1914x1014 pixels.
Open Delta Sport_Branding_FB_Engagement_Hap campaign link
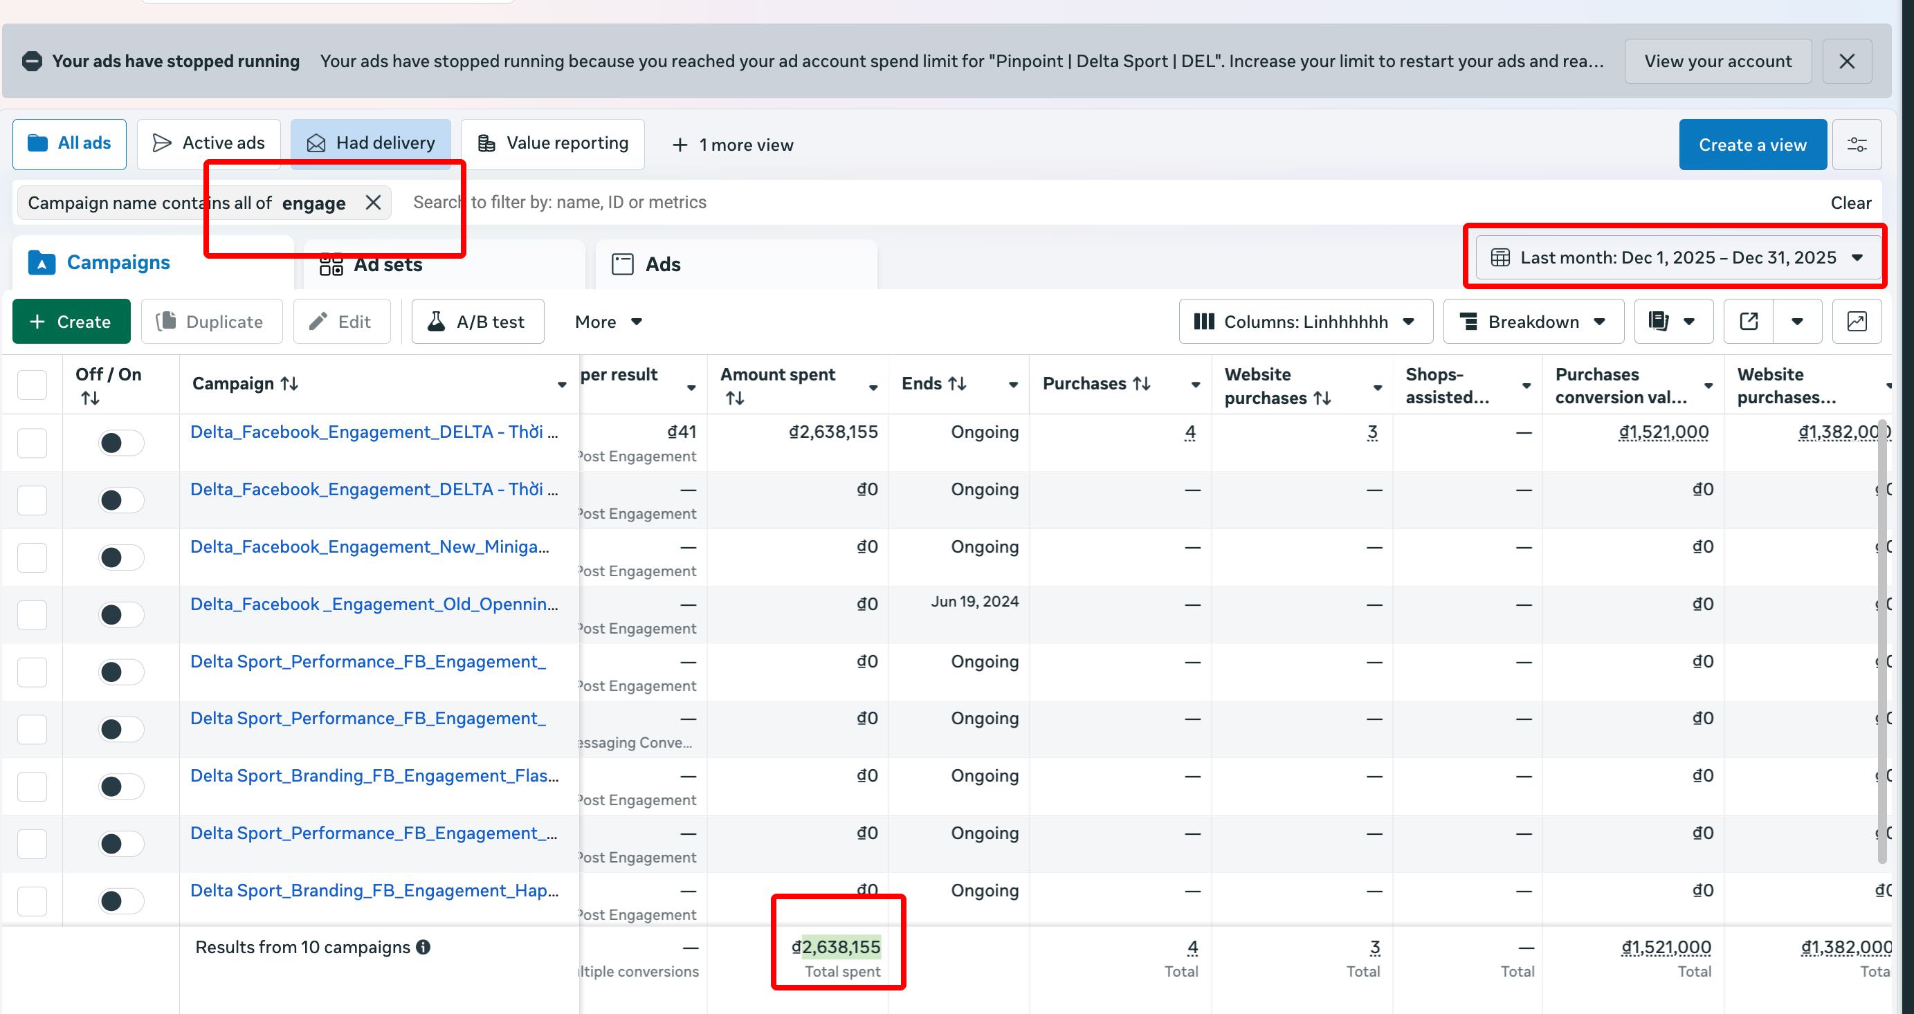pos(374,890)
